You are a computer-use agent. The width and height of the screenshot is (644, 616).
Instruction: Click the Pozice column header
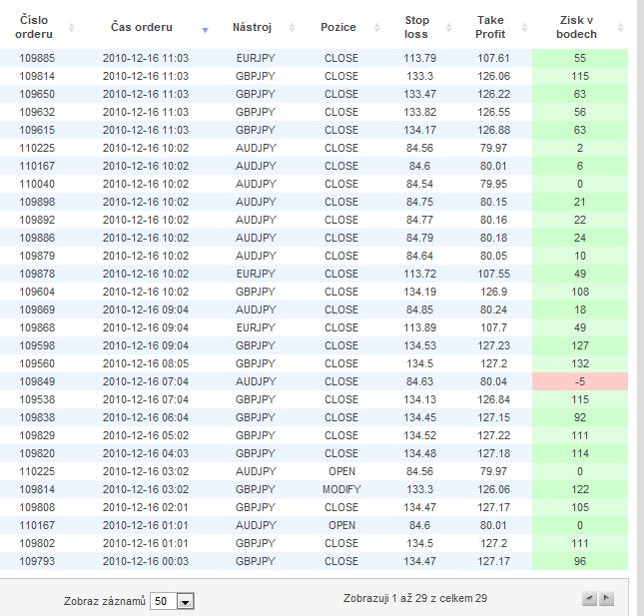tap(338, 27)
